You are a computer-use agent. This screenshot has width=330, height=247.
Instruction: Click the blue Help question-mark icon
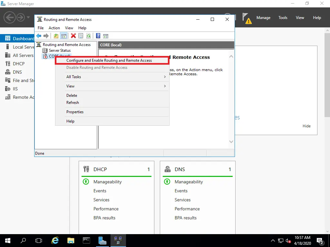98,36
